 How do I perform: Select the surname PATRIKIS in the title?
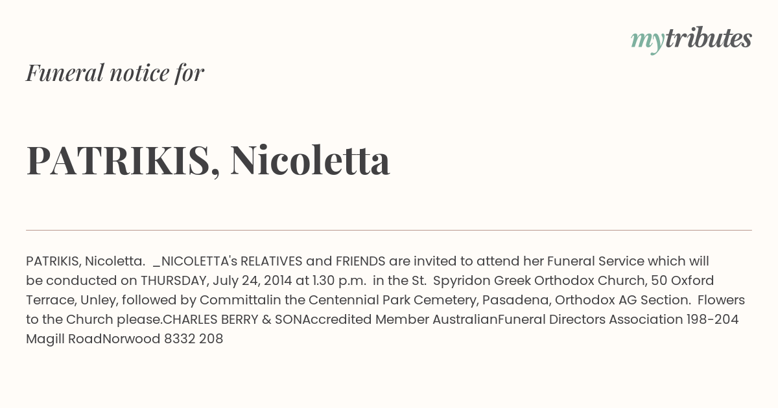coord(118,159)
